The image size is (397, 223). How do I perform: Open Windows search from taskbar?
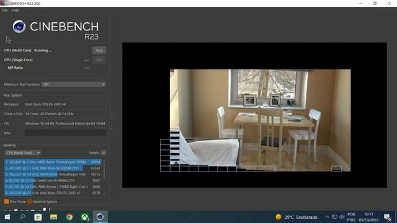coord(22,217)
